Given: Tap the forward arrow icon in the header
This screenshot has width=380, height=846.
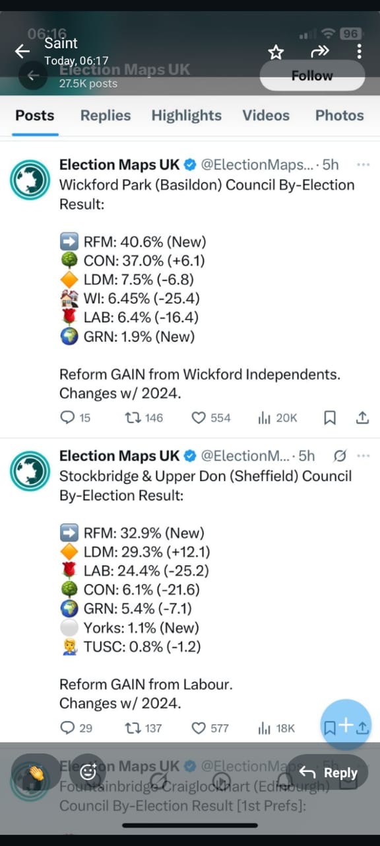Looking at the screenshot, I should 319,52.
